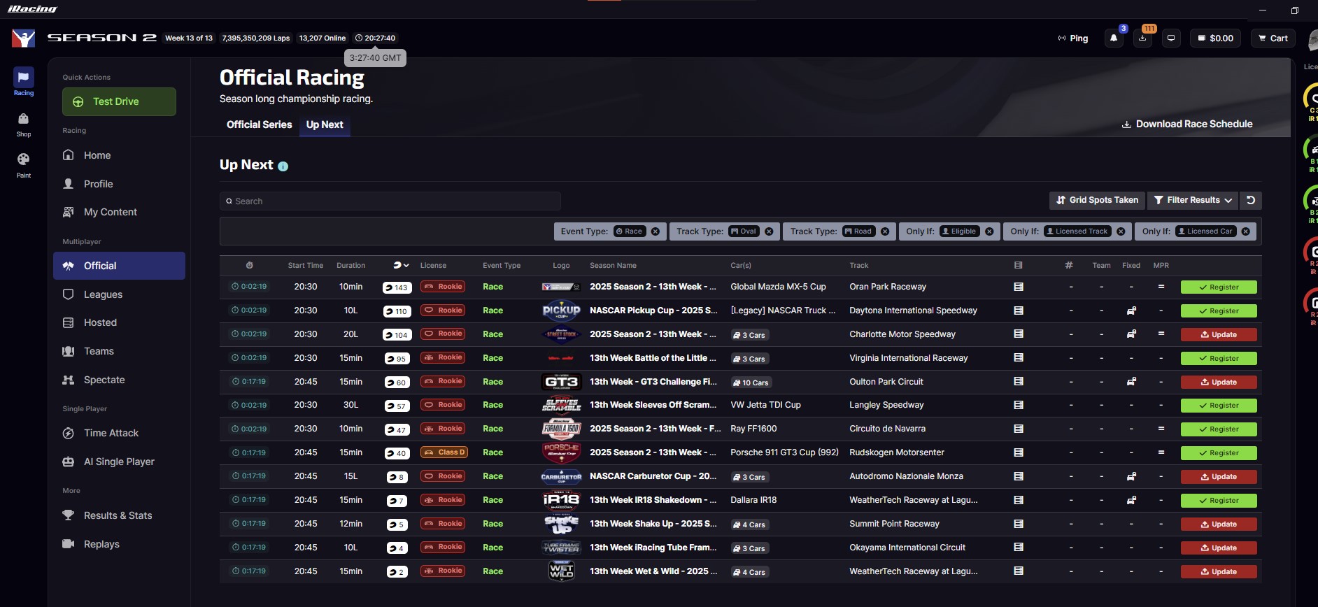Open My Content in the sidebar

point(110,212)
